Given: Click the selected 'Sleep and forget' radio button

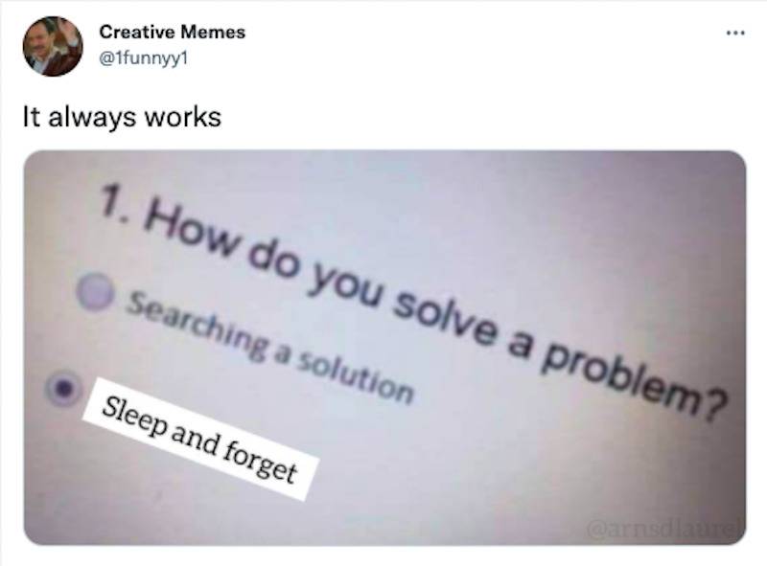Looking at the screenshot, I should pos(62,389).
